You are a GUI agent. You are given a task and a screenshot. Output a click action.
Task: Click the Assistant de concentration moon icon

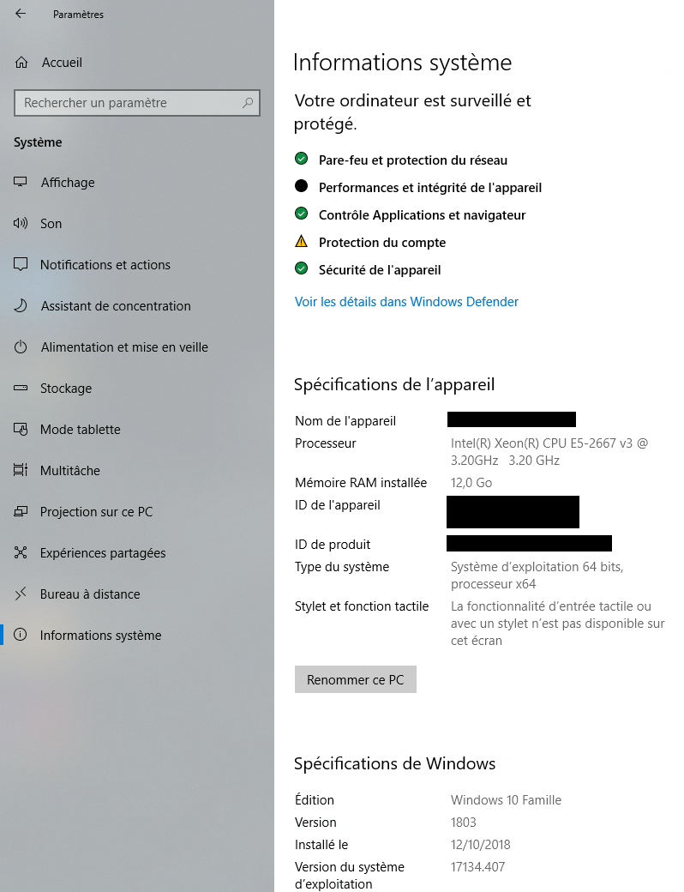[21, 306]
